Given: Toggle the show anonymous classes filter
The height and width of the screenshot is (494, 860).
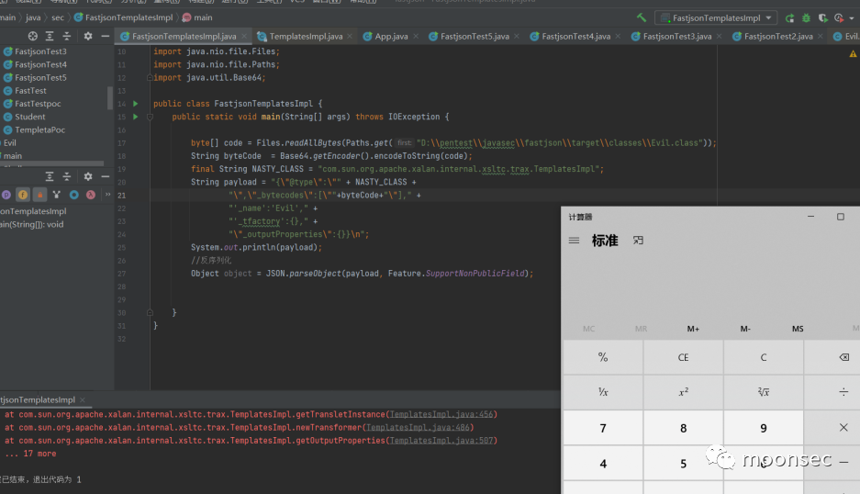Looking at the screenshot, I should [73, 195].
